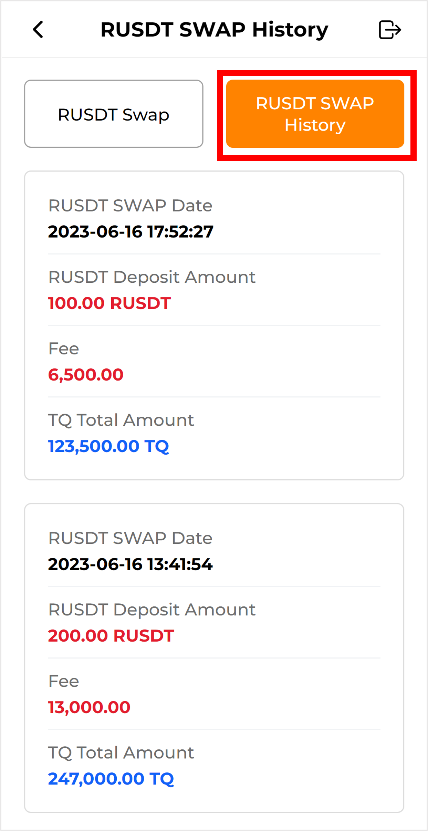Select the 2023-06-16 17:52:27 swap date
Viewport: 428px width, 831px height.
(x=131, y=231)
